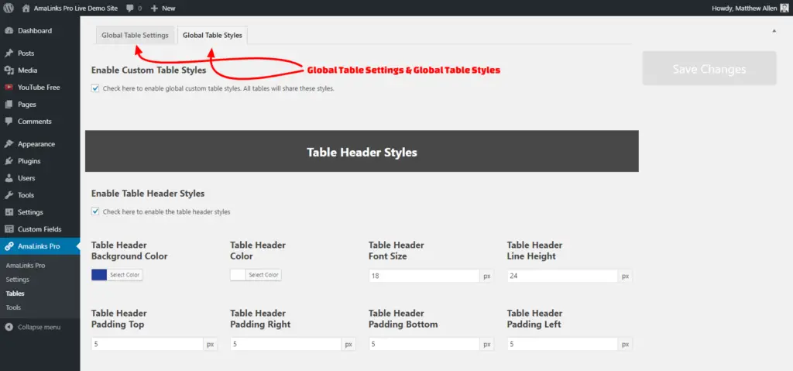Switch to Global Table Settings tab

[x=135, y=36]
